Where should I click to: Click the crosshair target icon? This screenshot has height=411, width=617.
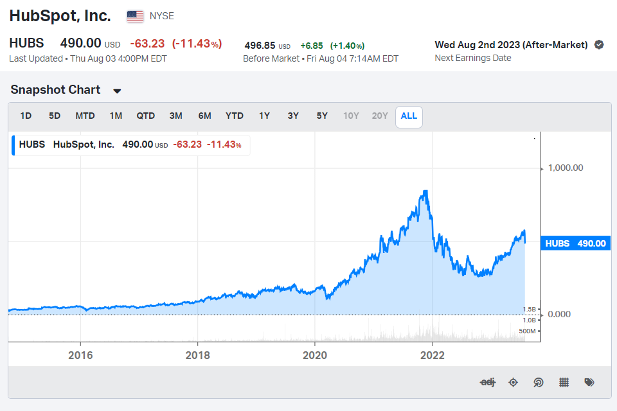point(513,382)
